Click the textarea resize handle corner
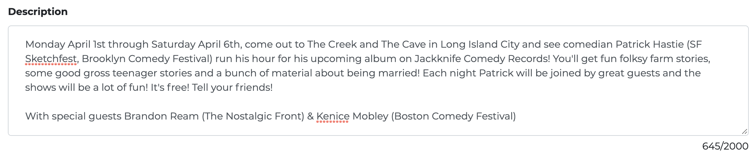The image size is (756, 160). coord(745,132)
